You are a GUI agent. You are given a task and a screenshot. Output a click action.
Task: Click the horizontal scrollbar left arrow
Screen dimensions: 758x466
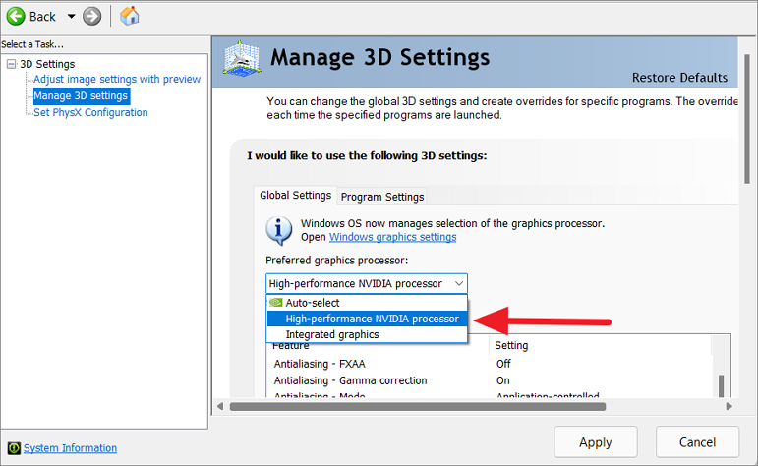[x=220, y=407]
